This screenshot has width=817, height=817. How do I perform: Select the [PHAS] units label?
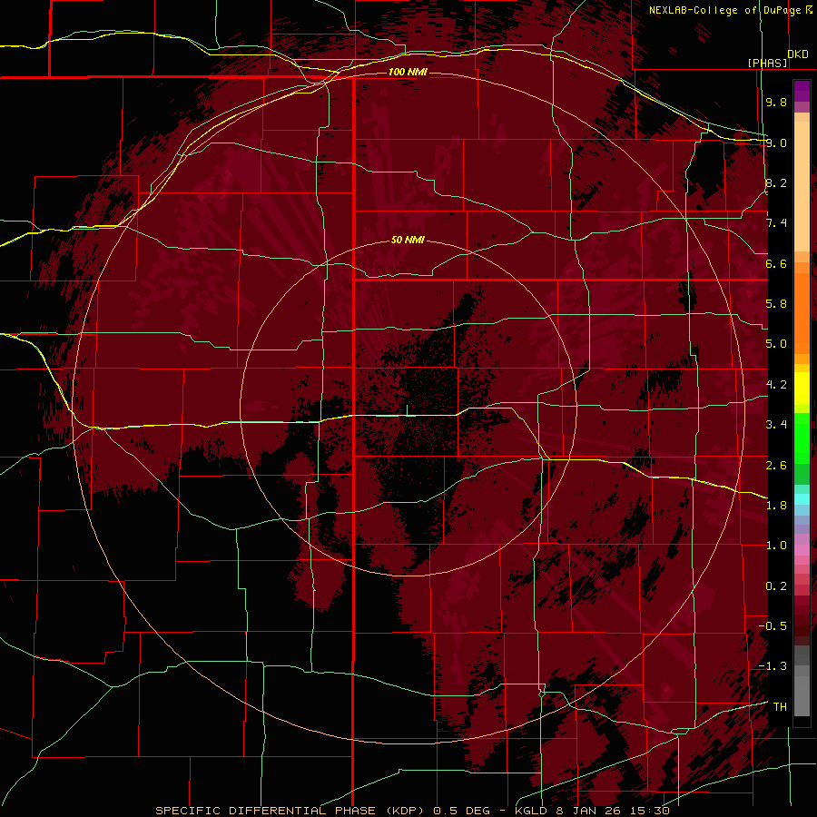pyautogui.click(x=767, y=63)
